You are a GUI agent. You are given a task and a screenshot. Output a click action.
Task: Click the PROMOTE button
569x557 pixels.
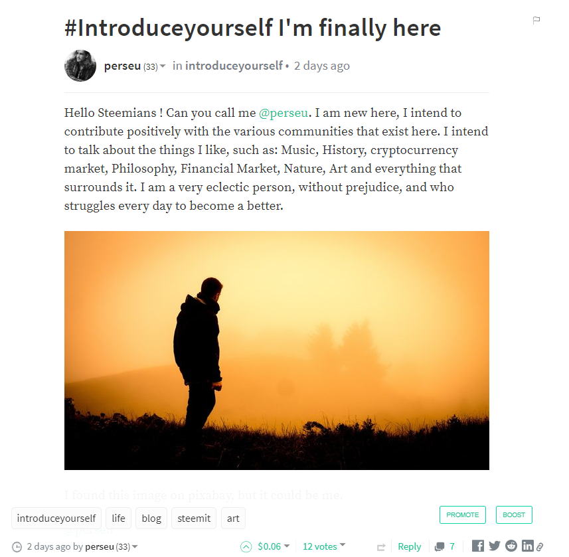462,515
